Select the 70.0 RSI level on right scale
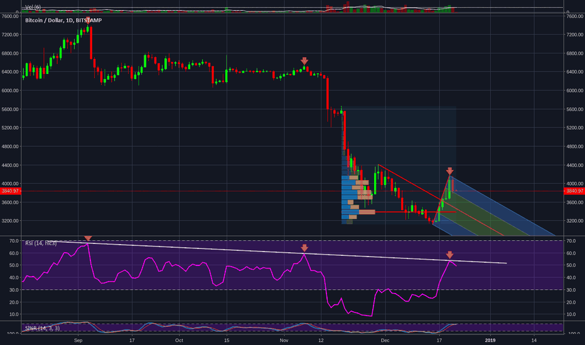 click(x=571, y=241)
